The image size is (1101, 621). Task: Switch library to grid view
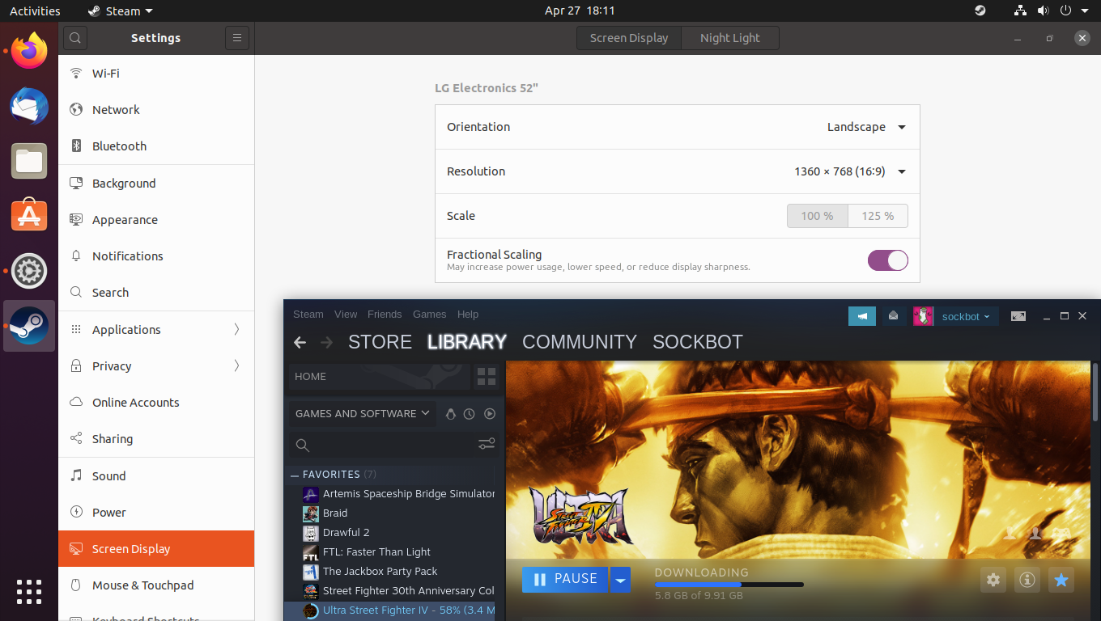coord(486,377)
